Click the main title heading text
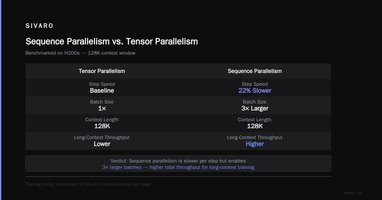The image size is (382, 200). pos(112,42)
